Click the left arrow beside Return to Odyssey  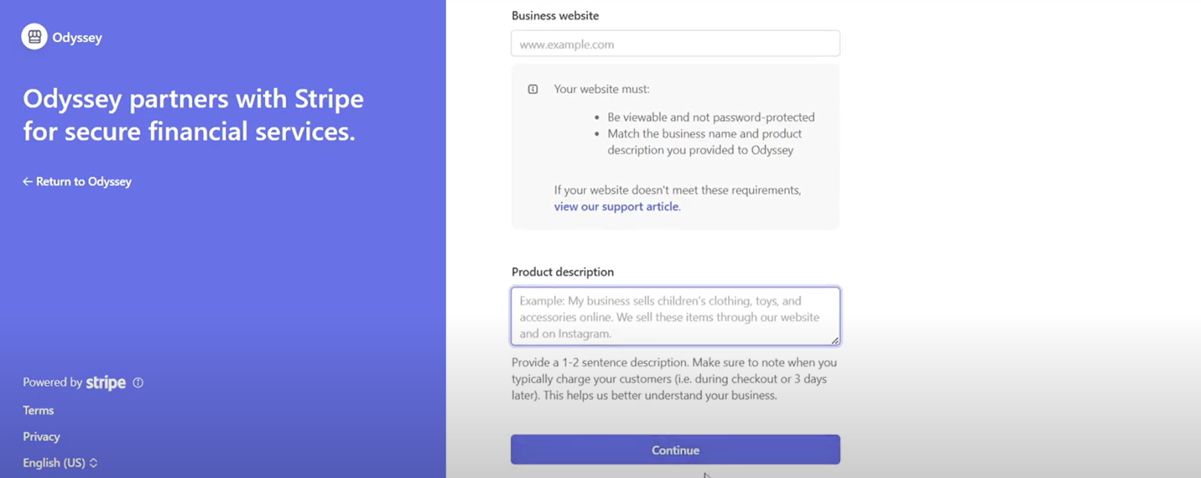[27, 182]
